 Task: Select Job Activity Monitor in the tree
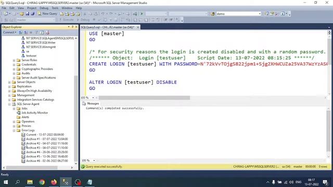pyautogui.click(x=35, y=113)
